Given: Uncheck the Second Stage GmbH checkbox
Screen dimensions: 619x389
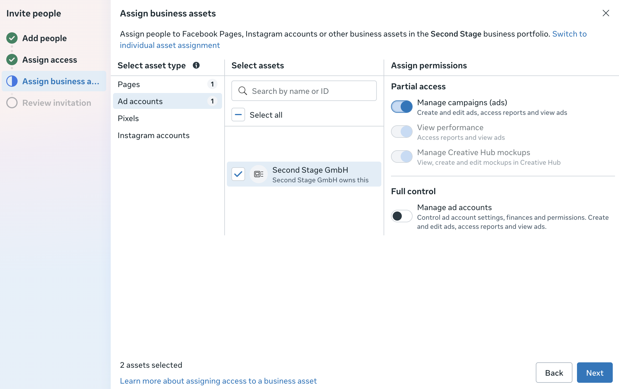Looking at the screenshot, I should pyautogui.click(x=238, y=174).
